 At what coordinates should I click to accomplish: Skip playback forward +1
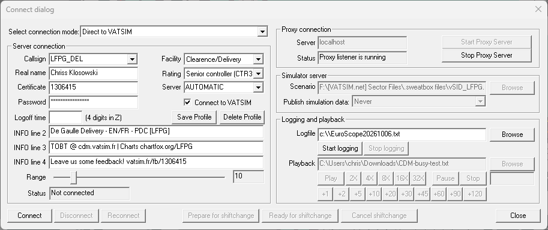click(325, 194)
